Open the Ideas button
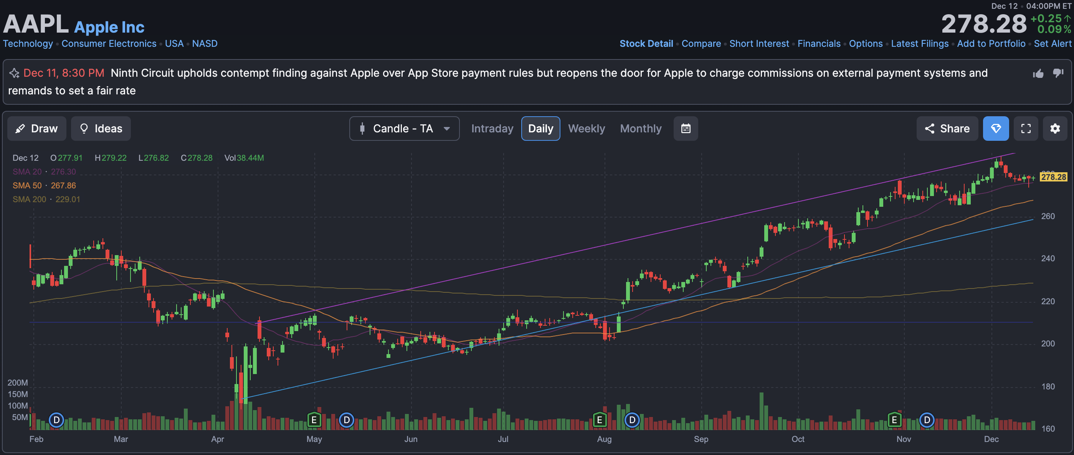Image resolution: width=1074 pixels, height=455 pixels. pos(101,129)
